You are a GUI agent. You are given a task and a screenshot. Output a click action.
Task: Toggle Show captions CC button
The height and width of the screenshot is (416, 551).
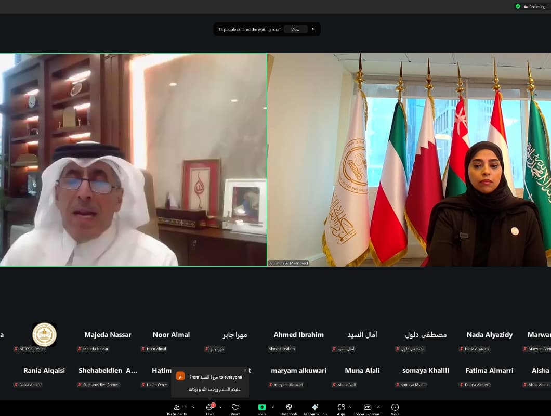[368, 407]
